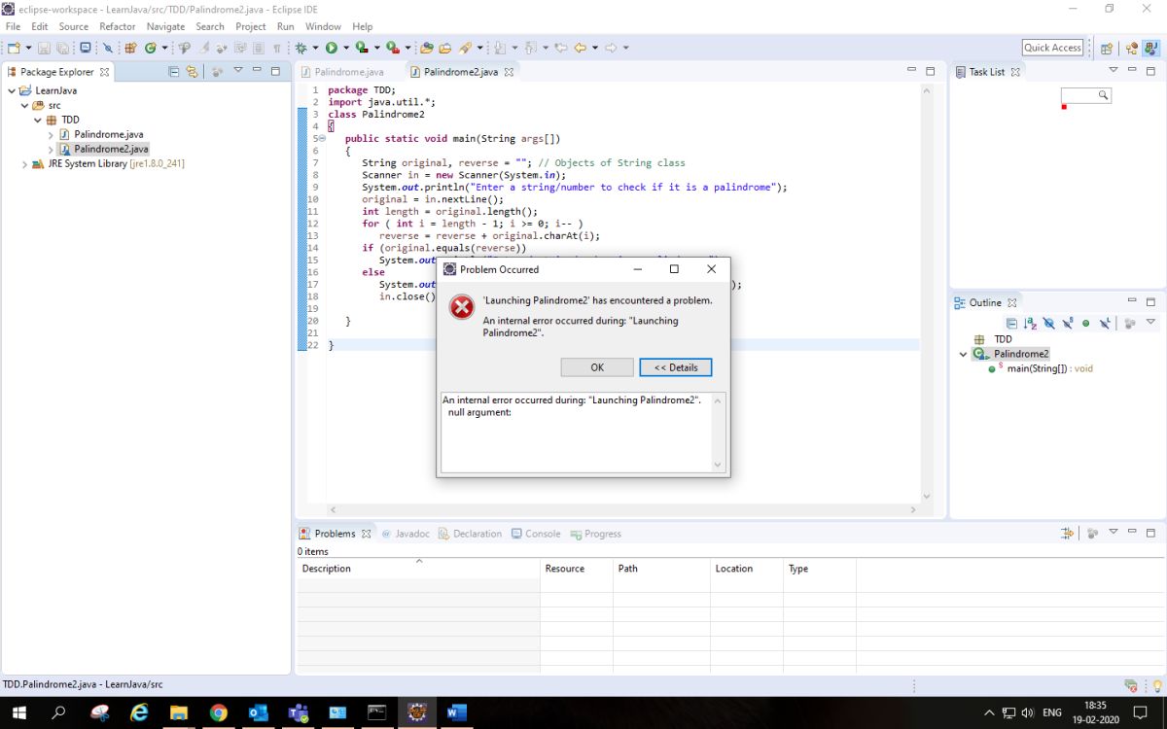Viewport: 1167px width, 729px height.
Task: Open the Refactor menu
Action: pos(118,26)
